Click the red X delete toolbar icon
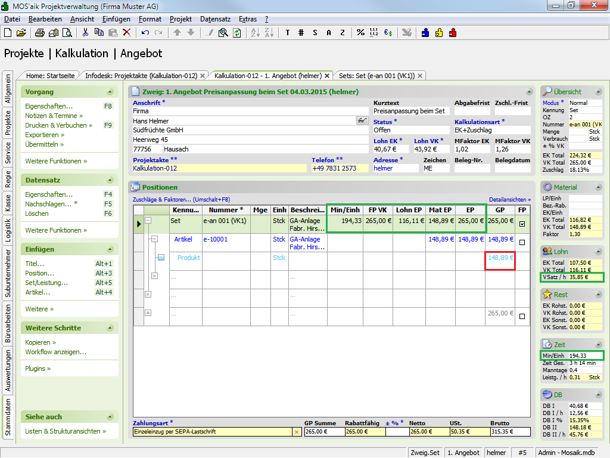Image resolution: width=610 pixels, height=458 pixels. [126, 33]
